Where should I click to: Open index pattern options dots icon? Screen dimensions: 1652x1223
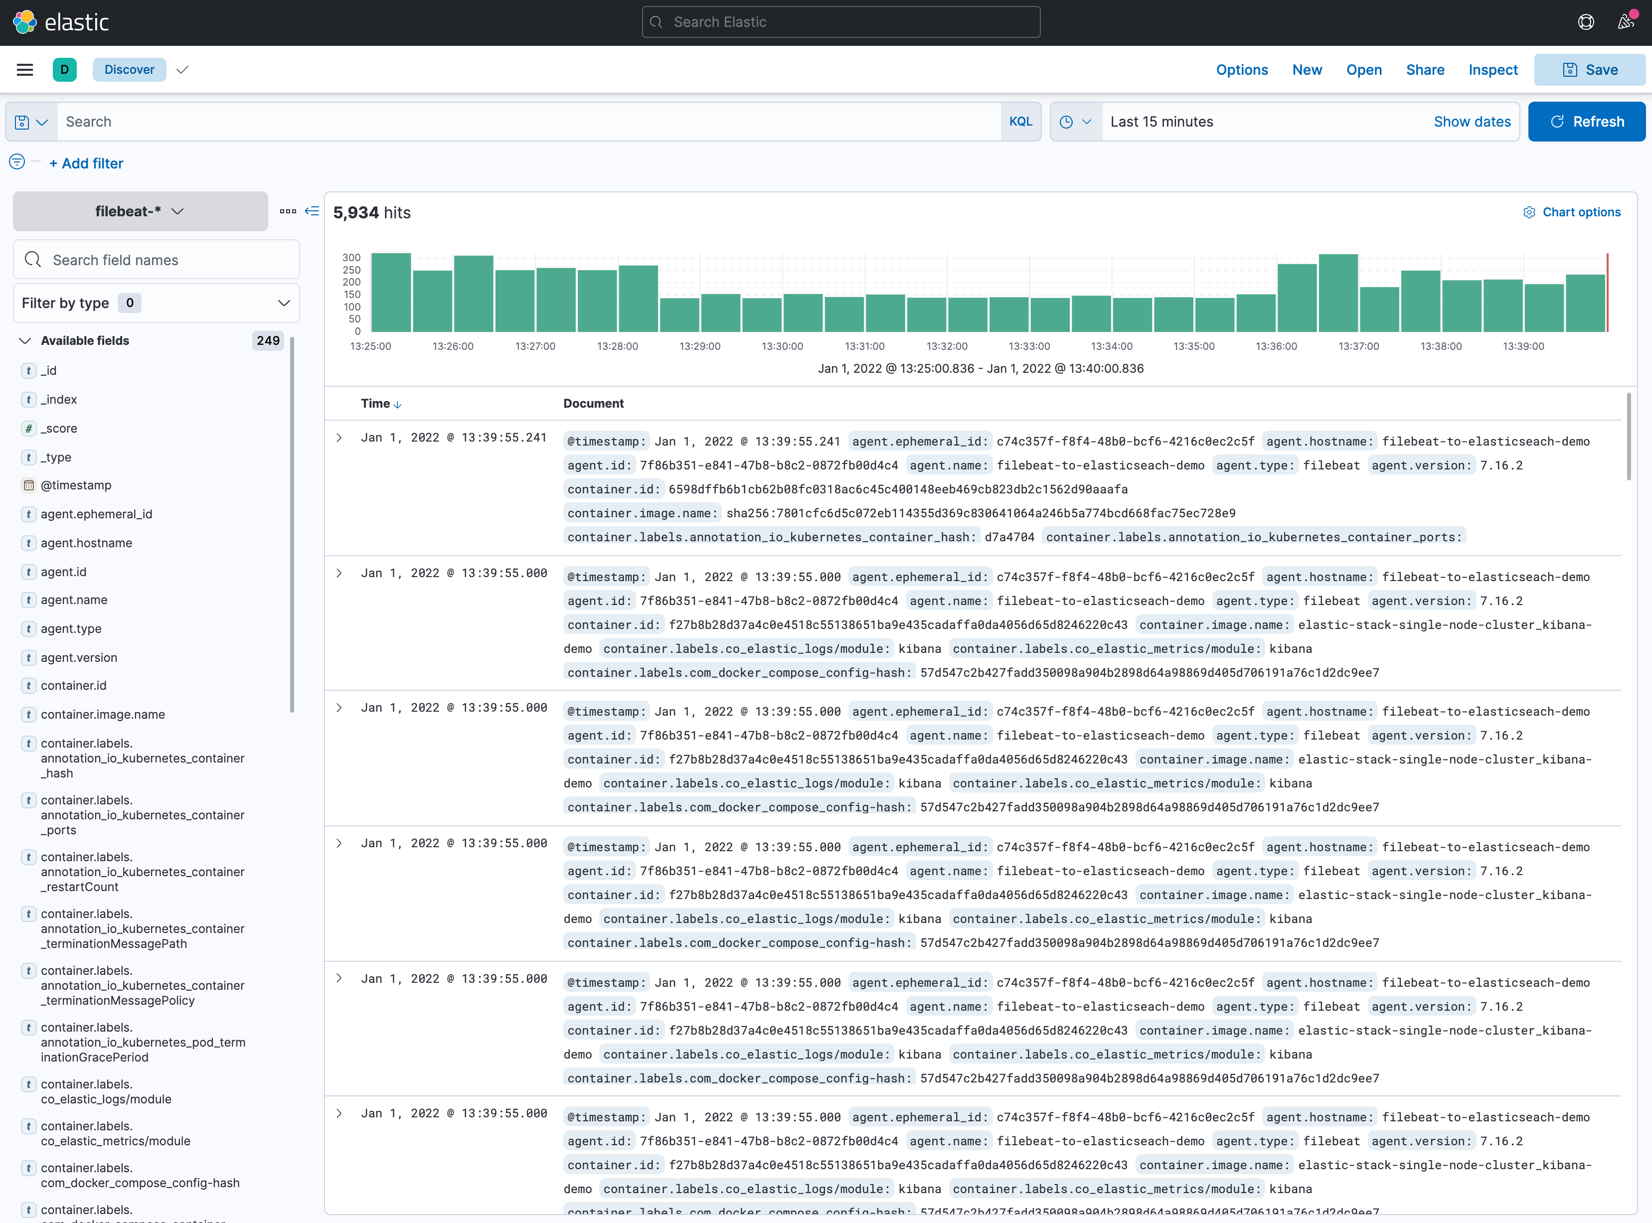[288, 212]
